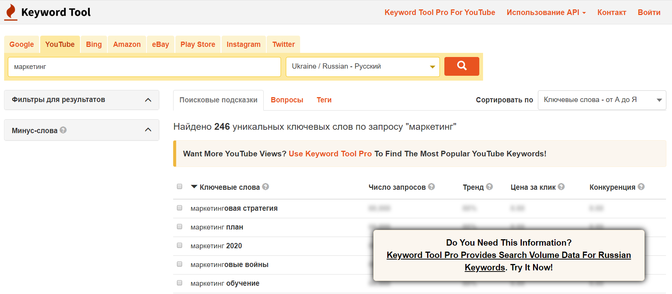Open the Ukraine / Russian language dropdown
The height and width of the screenshot is (294, 672).
point(362,67)
